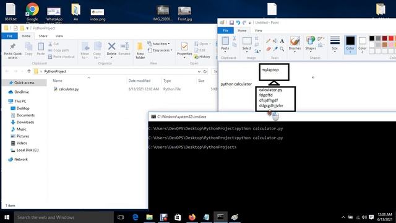This screenshot has height=223, width=396.
Task: Switch to the Home tab in Paint
Action: 242,30
